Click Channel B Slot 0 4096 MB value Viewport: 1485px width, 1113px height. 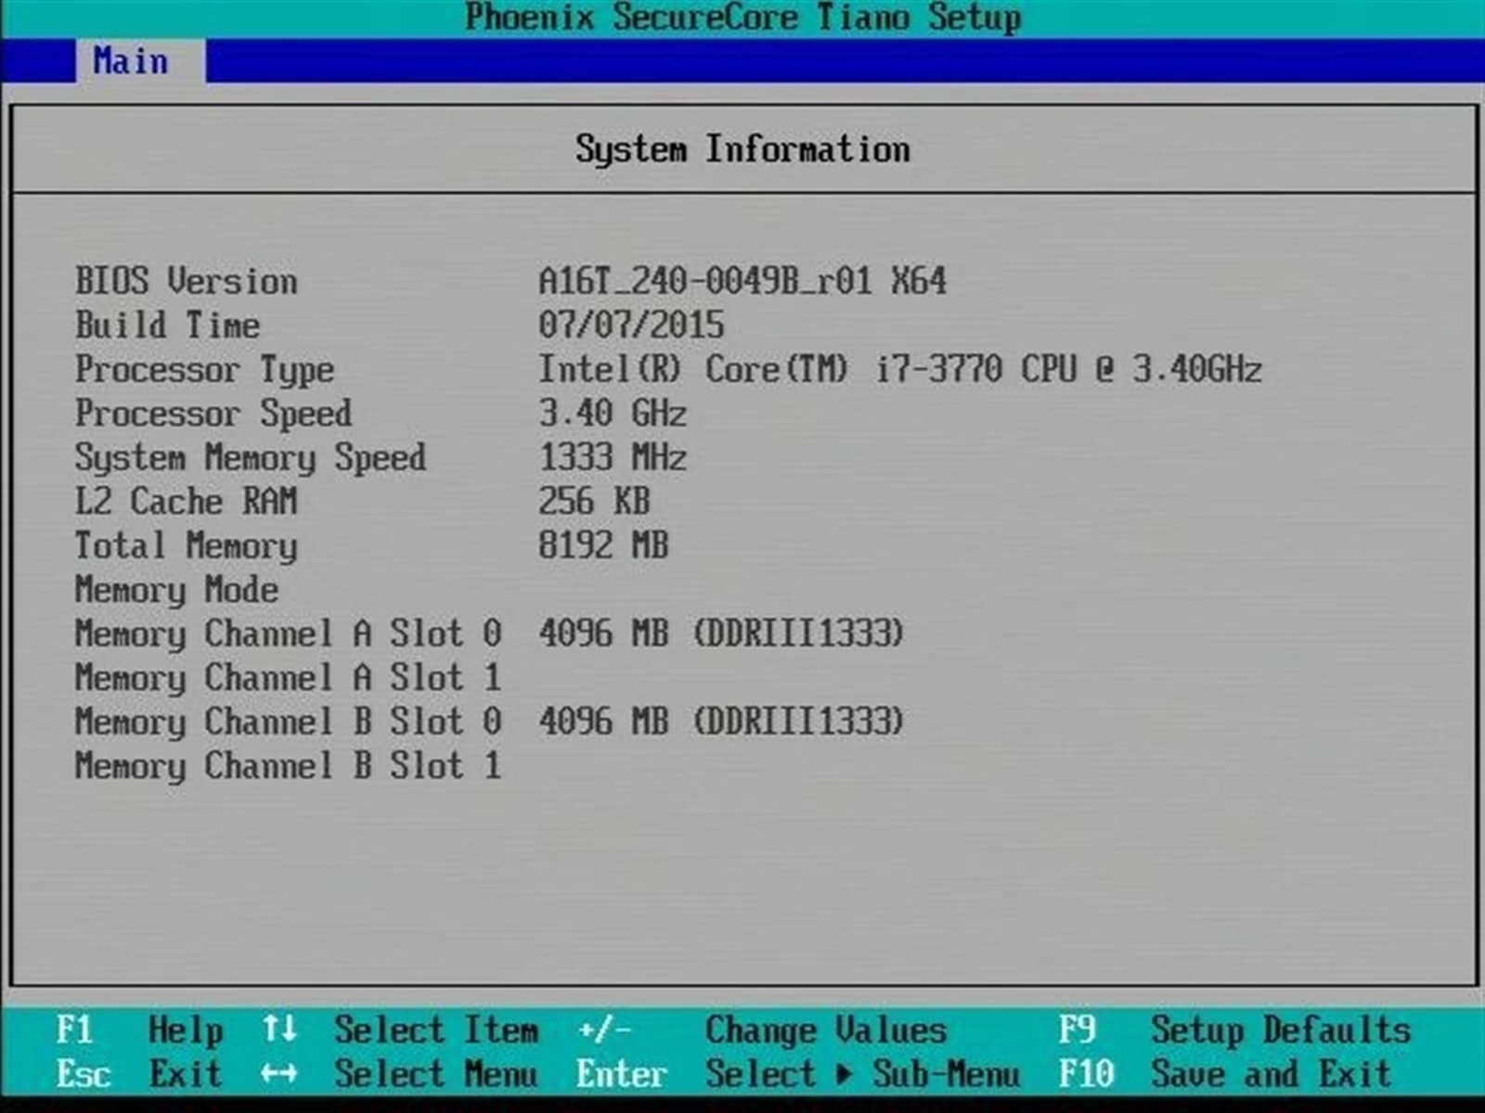point(721,723)
